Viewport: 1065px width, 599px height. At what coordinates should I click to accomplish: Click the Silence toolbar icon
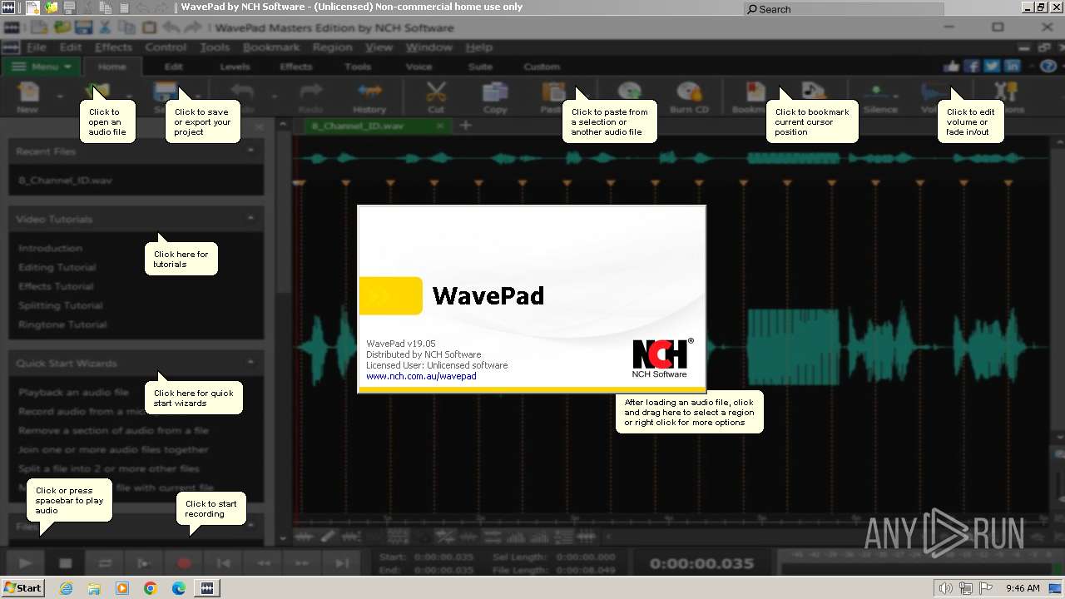[879, 96]
